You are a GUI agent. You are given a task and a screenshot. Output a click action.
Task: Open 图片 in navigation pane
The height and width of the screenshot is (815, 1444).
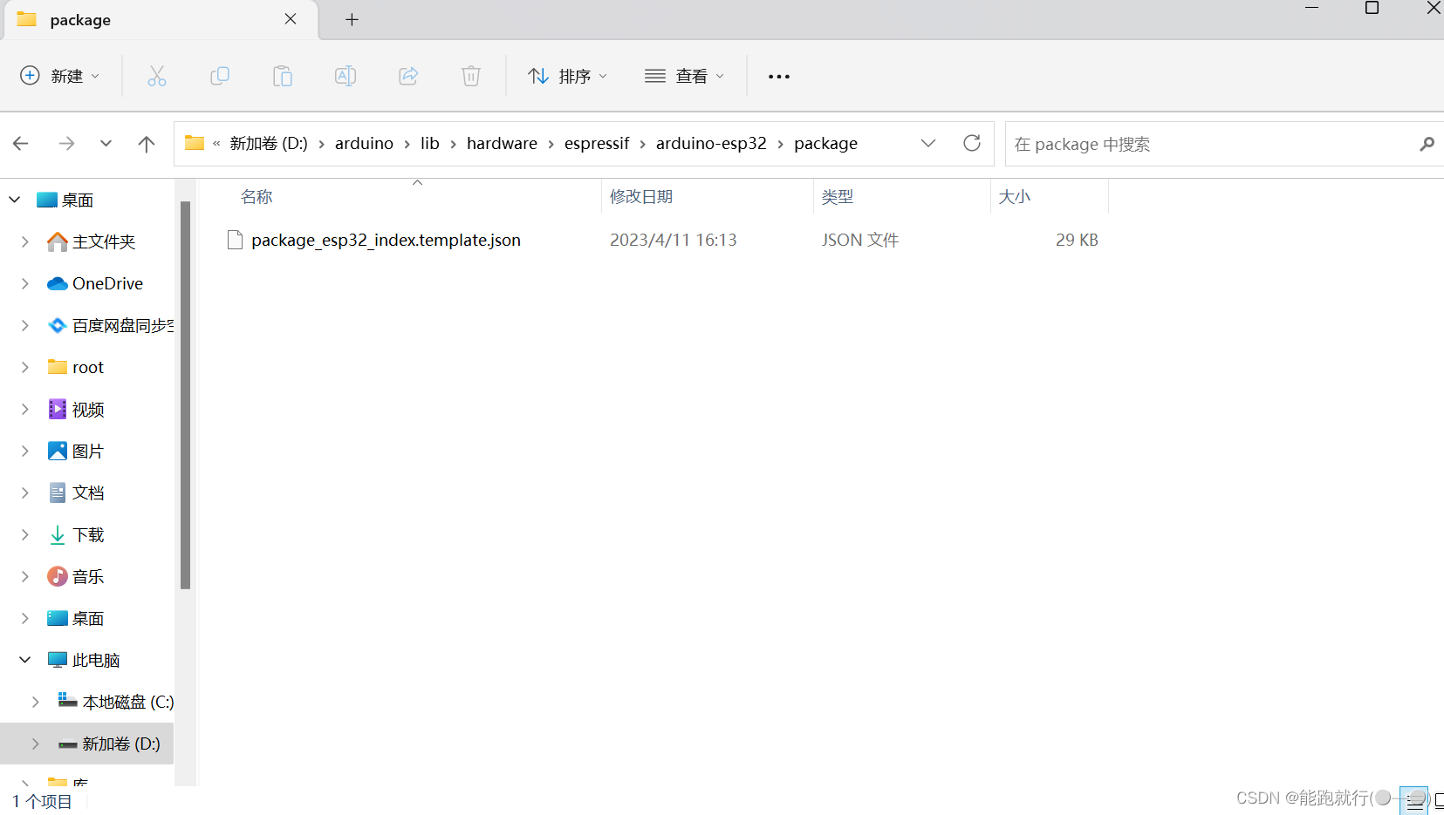88,451
